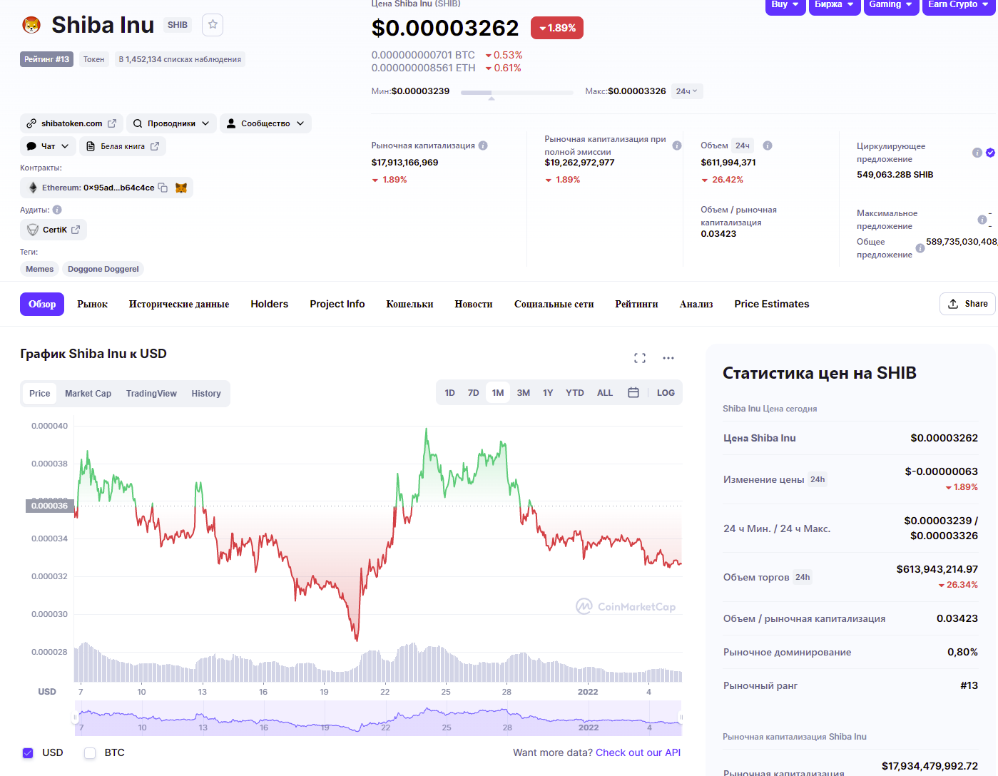Image resolution: width=998 pixels, height=776 pixels.
Task: Show max supply info tooltip
Action: tap(982, 220)
